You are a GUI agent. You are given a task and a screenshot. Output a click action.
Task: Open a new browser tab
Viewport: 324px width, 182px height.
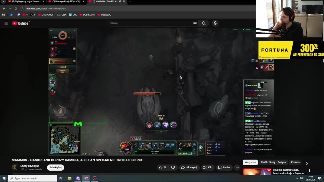point(130,1)
